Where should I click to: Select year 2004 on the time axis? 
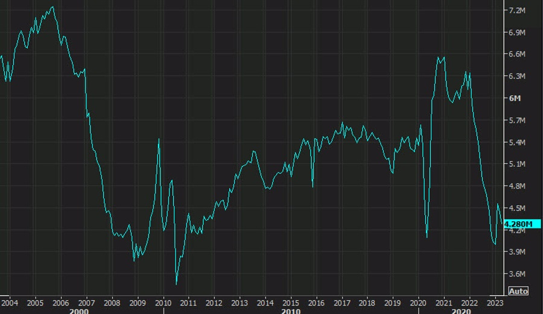click(9, 303)
